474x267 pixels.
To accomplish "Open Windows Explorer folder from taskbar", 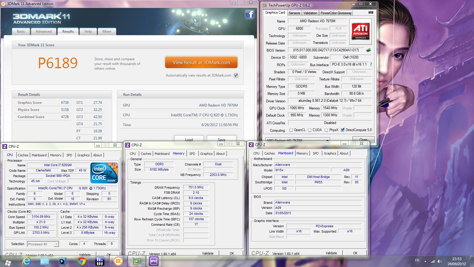I will click(45, 261).
